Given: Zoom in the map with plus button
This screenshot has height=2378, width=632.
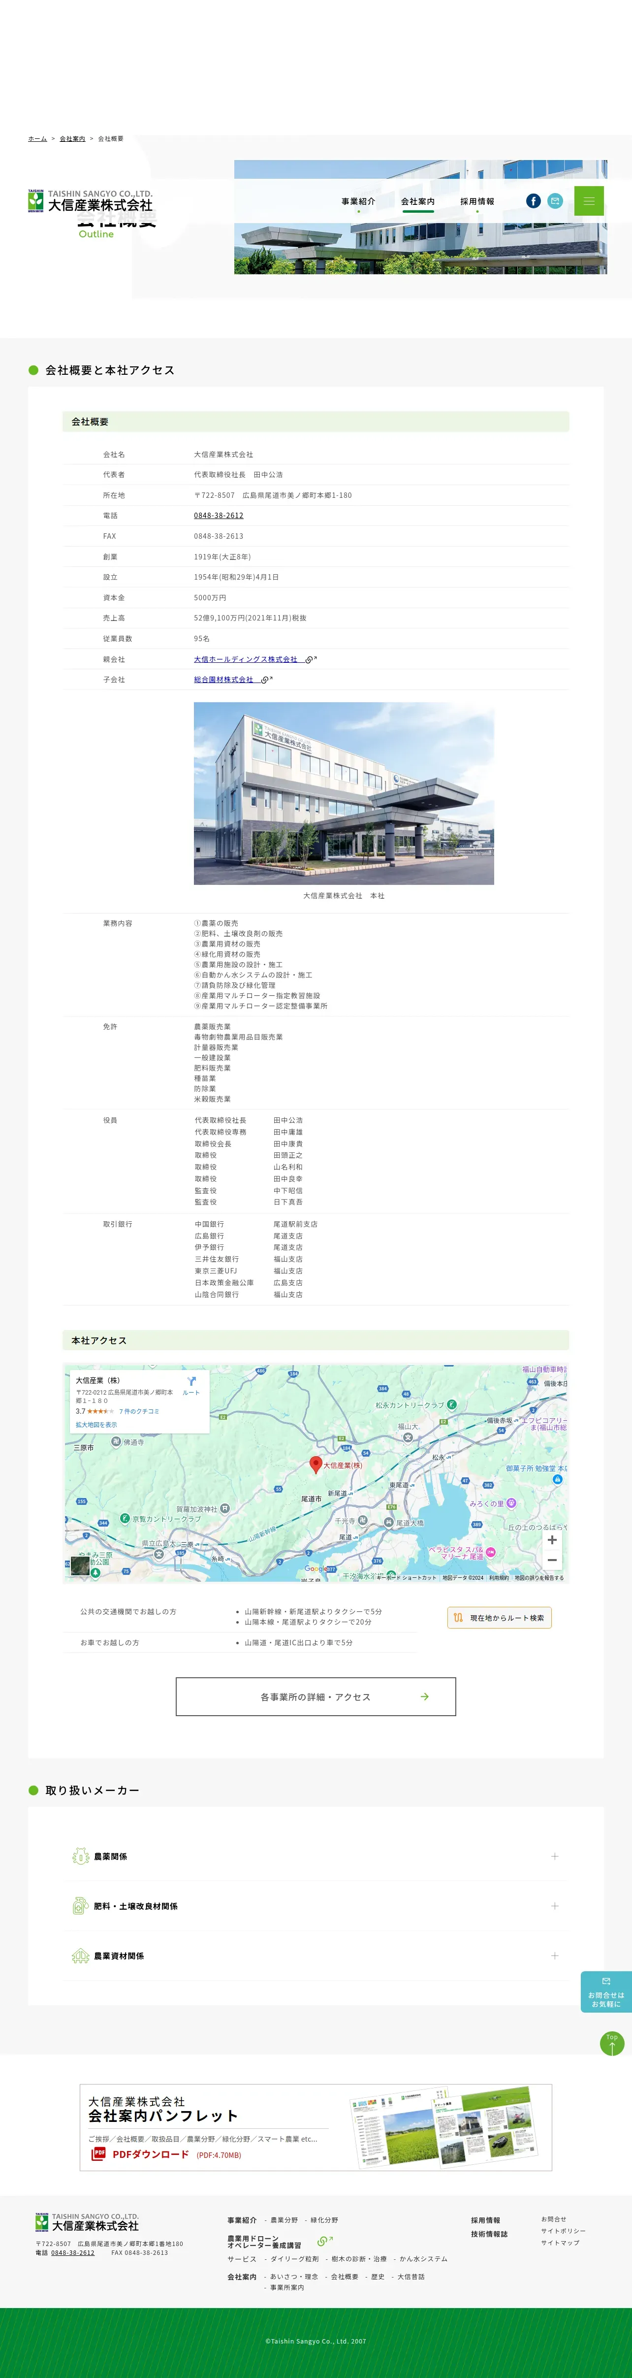Looking at the screenshot, I should pyautogui.click(x=552, y=1540).
